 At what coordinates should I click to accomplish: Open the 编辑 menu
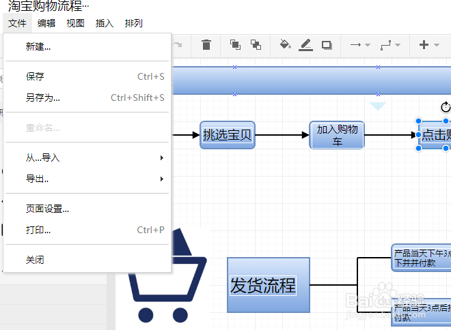46,23
